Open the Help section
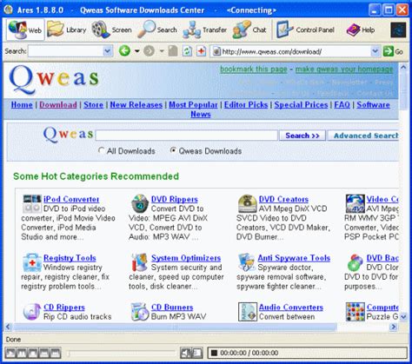The height and width of the screenshot is (364, 412). 361,30
